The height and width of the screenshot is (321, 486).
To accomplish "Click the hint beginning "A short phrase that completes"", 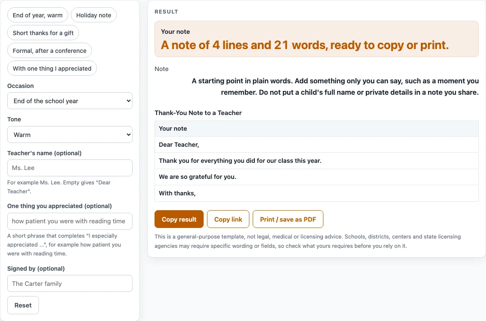I will point(64,244).
